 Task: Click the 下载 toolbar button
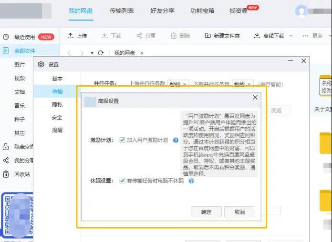pyautogui.click(x=112, y=36)
